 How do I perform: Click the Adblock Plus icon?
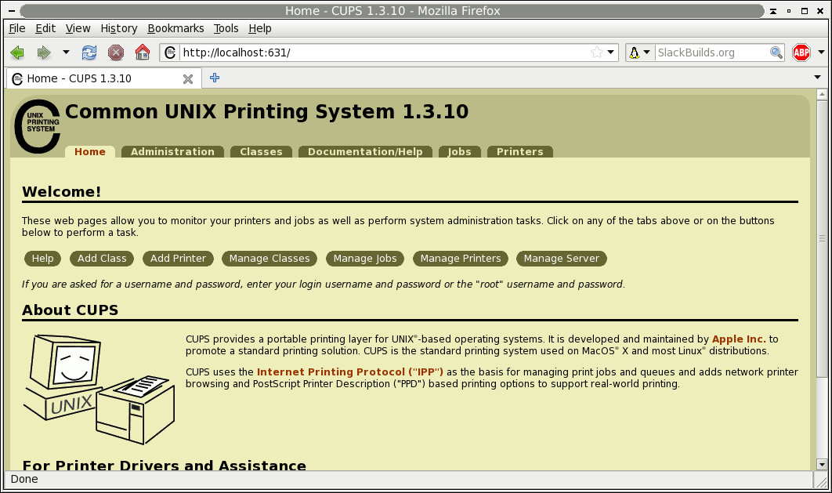pos(801,53)
